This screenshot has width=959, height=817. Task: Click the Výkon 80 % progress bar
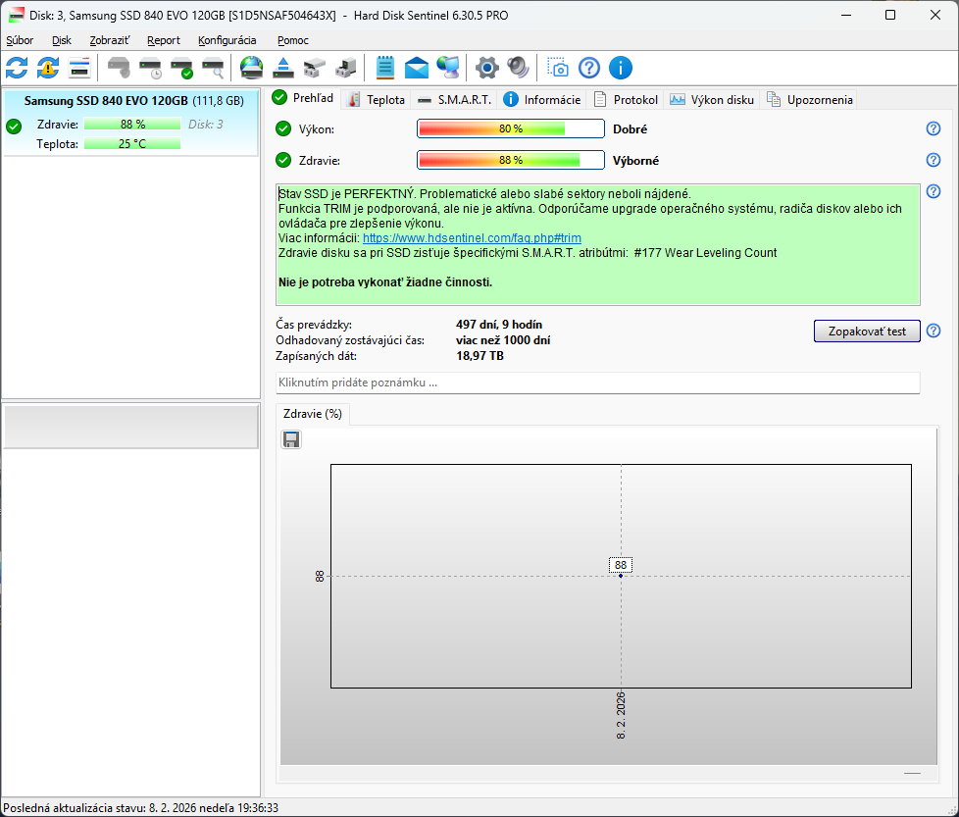pyautogui.click(x=511, y=128)
